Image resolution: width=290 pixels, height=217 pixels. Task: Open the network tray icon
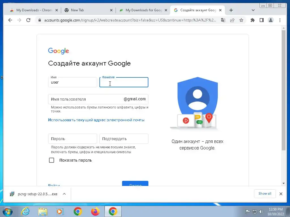(x=255, y=212)
